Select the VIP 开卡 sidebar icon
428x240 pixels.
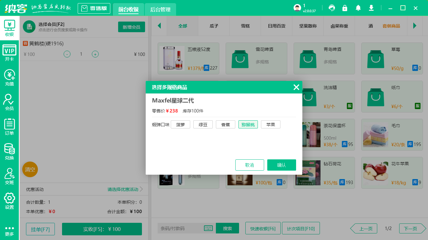[9, 51]
